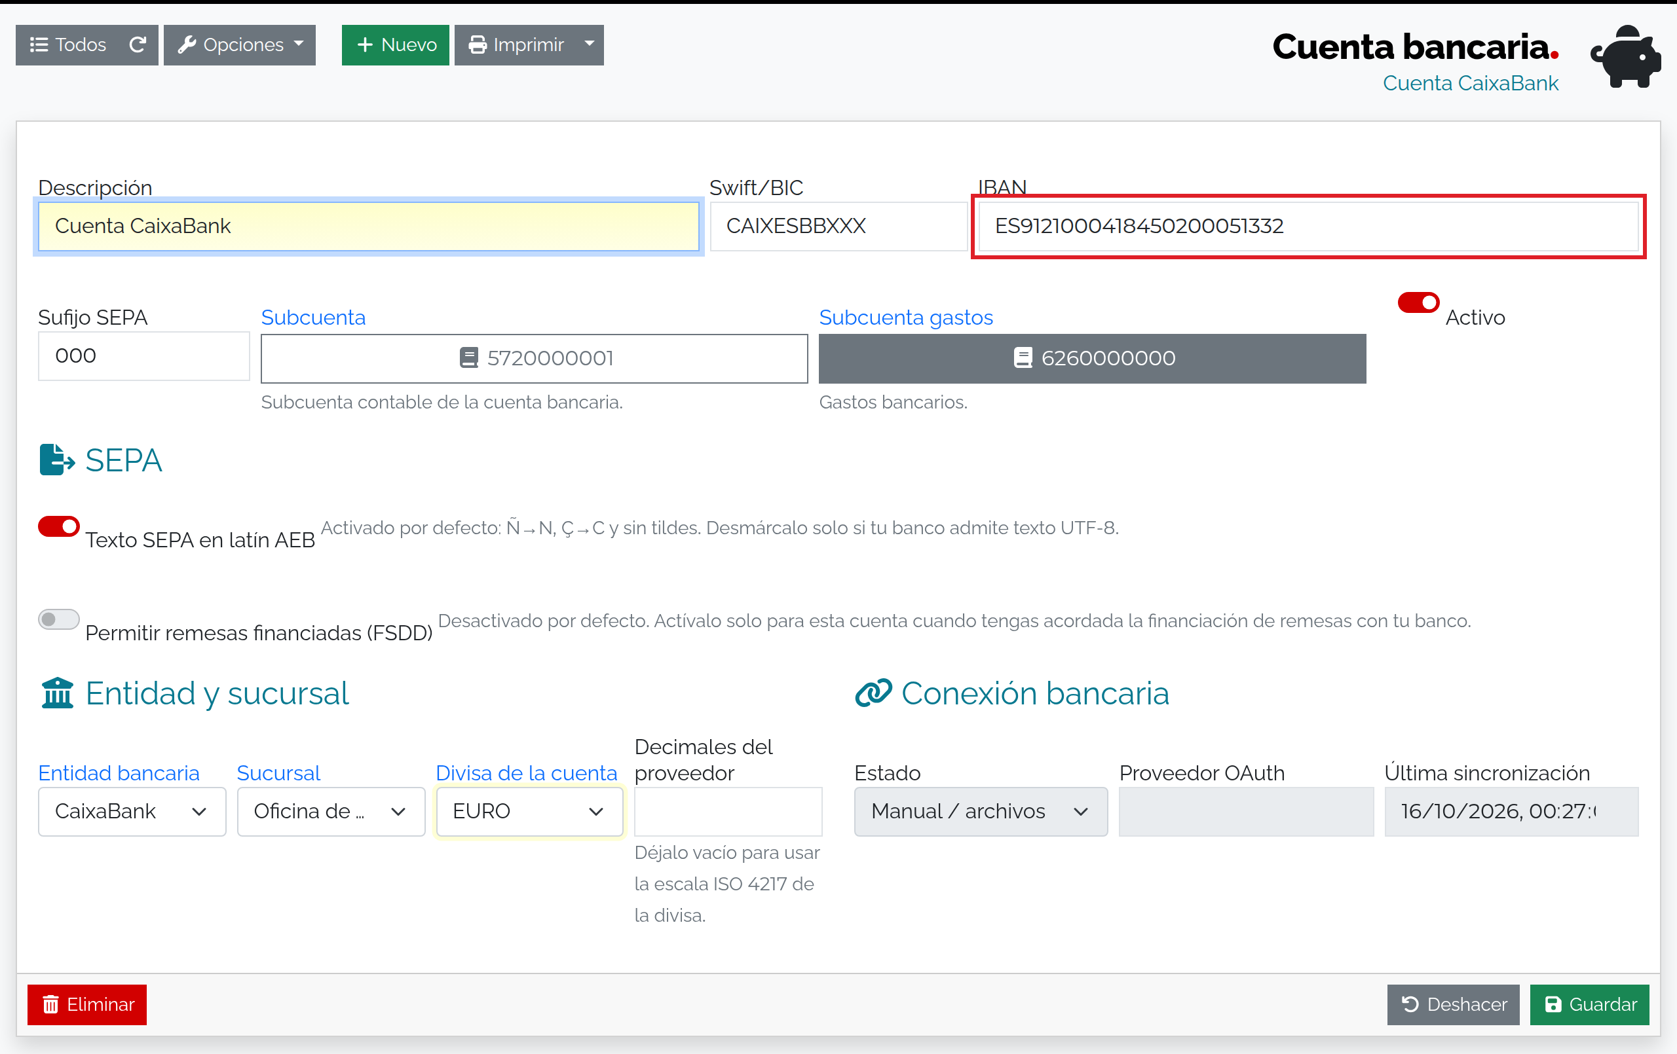
Task: Click the IBAN input field
Action: coord(1308,227)
